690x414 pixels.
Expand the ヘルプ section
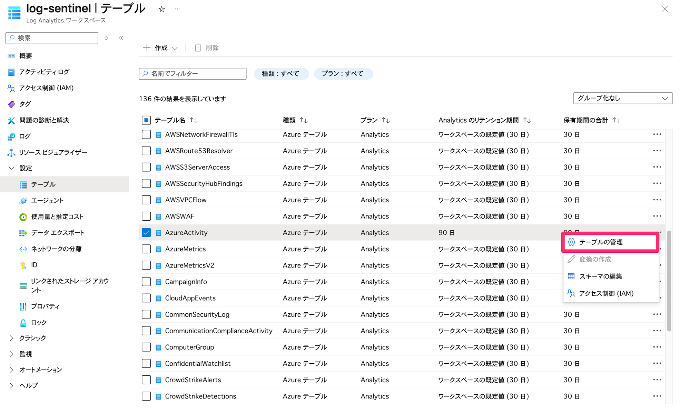[x=11, y=386]
